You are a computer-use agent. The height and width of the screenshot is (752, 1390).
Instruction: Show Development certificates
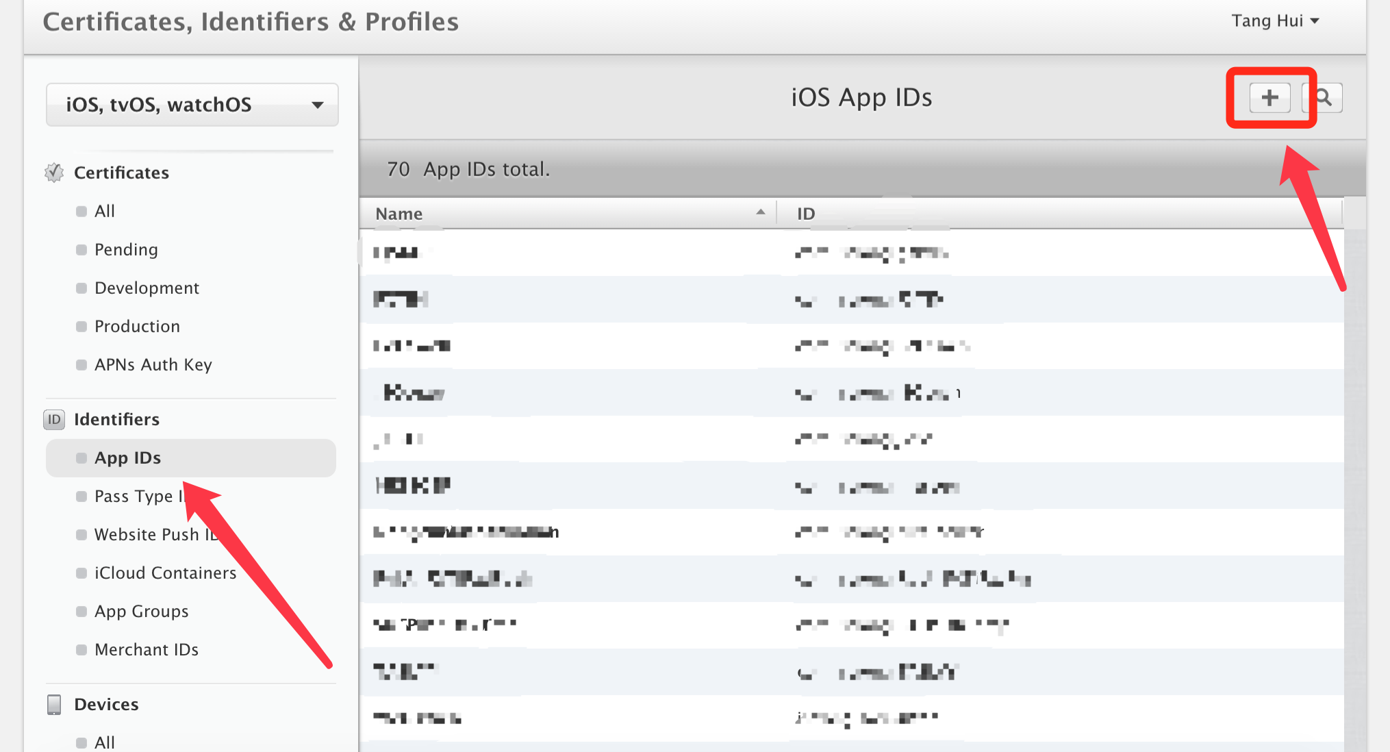click(x=147, y=288)
